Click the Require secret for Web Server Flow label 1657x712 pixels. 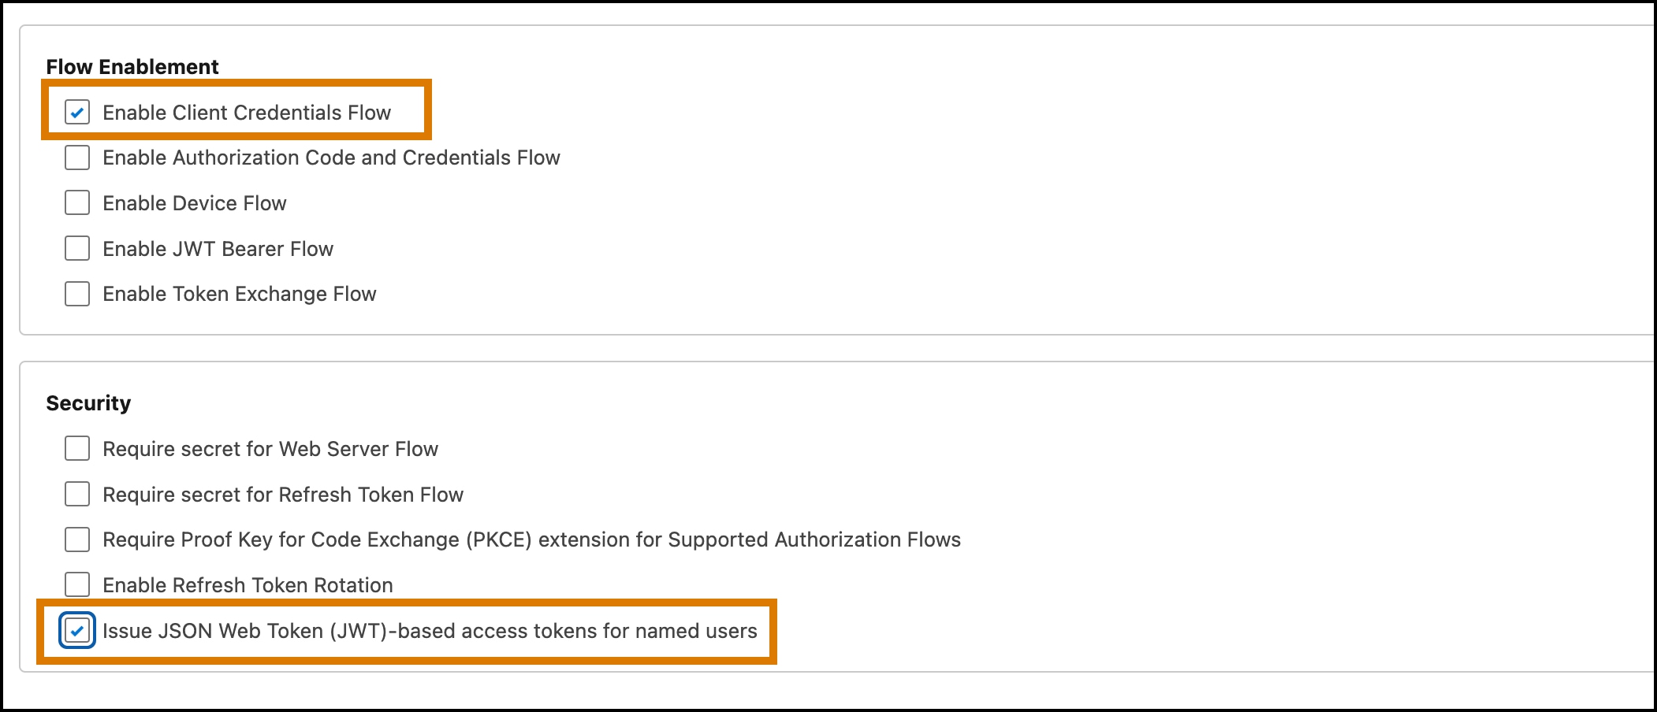[270, 448]
